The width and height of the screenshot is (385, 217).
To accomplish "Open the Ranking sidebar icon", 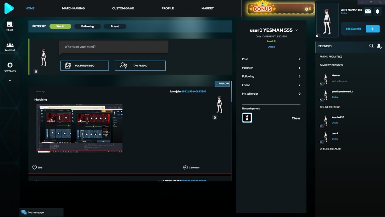I will click(x=10, y=47).
